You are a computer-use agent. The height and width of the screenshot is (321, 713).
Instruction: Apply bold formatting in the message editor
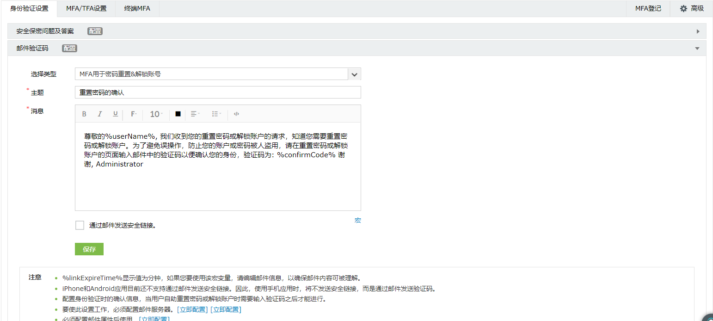[x=84, y=114]
